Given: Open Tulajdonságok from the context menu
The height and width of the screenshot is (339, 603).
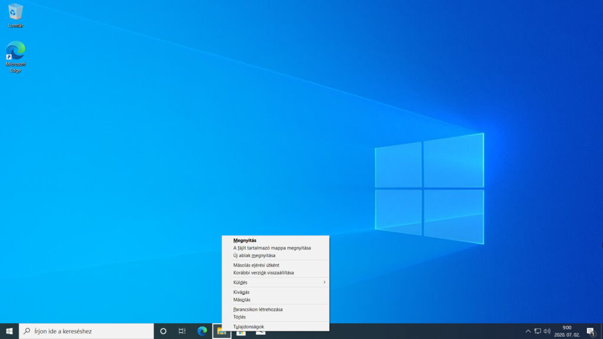Looking at the screenshot, I should tap(276, 327).
